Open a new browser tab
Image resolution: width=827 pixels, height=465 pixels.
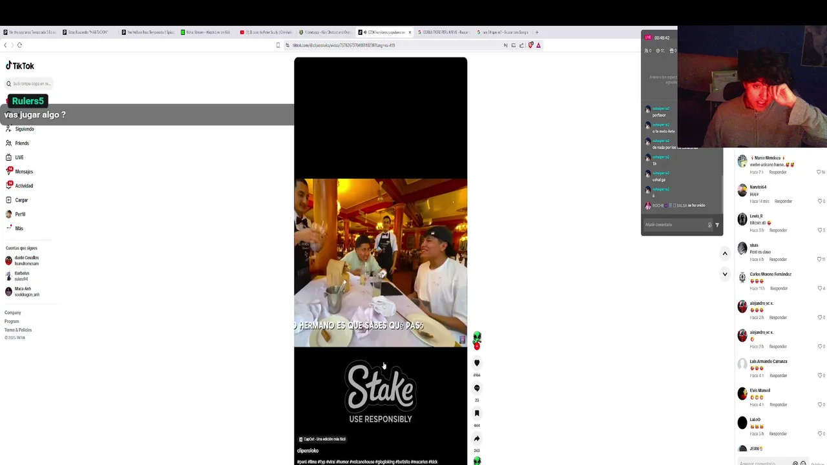(x=537, y=32)
